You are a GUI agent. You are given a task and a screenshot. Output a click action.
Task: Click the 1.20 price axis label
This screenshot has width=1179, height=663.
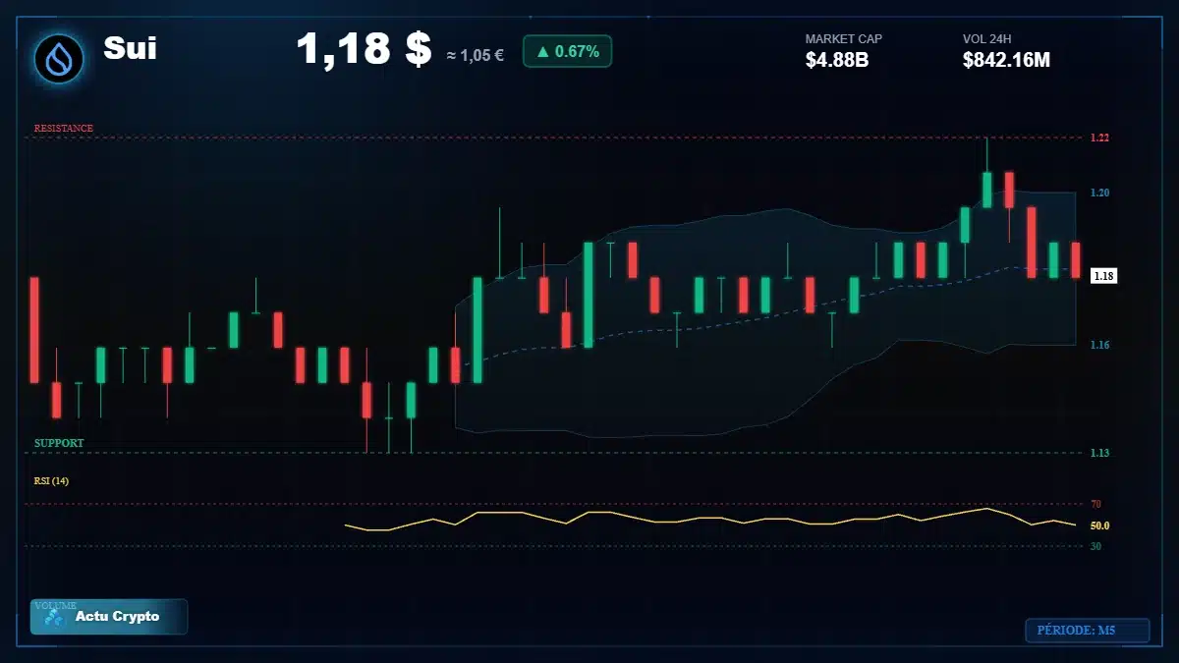pyautogui.click(x=1099, y=193)
